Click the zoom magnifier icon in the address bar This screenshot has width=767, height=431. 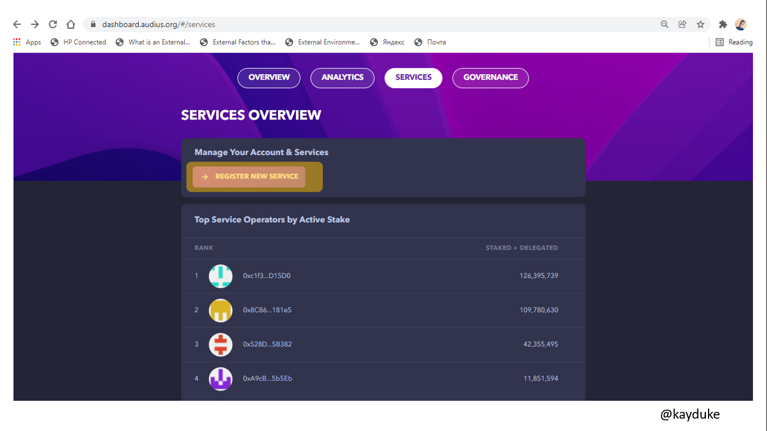pyautogui.click(x=665, y=24)
